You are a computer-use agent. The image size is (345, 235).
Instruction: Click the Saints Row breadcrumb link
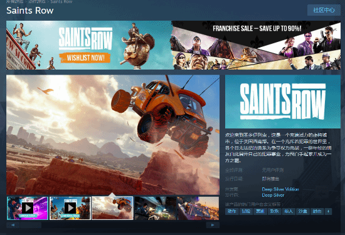coord(61,2)
